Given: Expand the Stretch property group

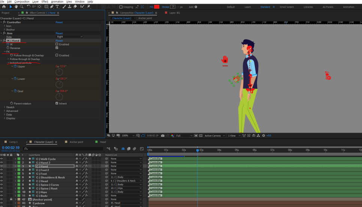Looking at the screenshot, I should tap(4, 107).
